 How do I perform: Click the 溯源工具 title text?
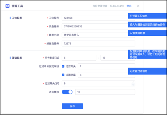point(17,6)
